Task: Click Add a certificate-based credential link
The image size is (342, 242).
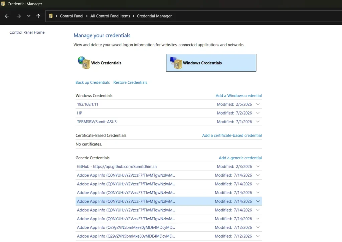Action: coord(232,136)
